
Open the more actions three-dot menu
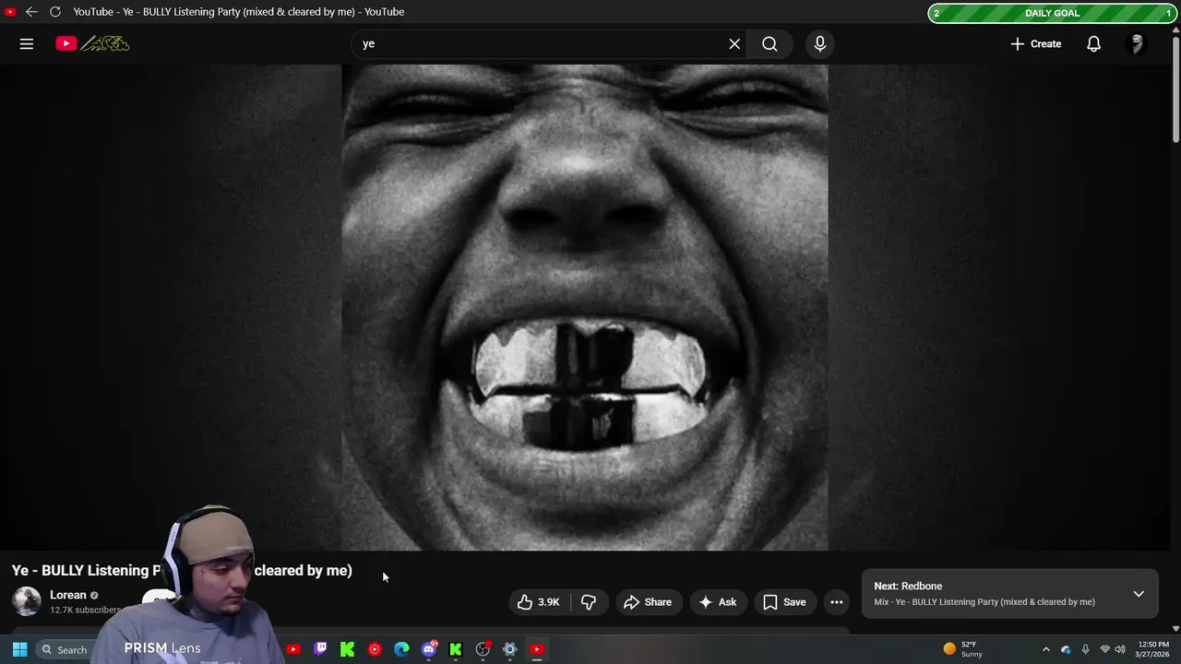coord(837,602)
